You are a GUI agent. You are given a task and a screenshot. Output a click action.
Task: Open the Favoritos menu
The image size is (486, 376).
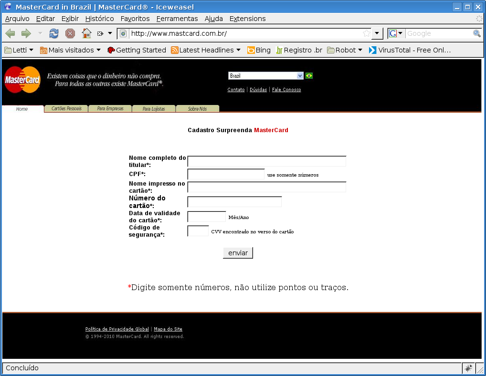(x=135, y=19)
